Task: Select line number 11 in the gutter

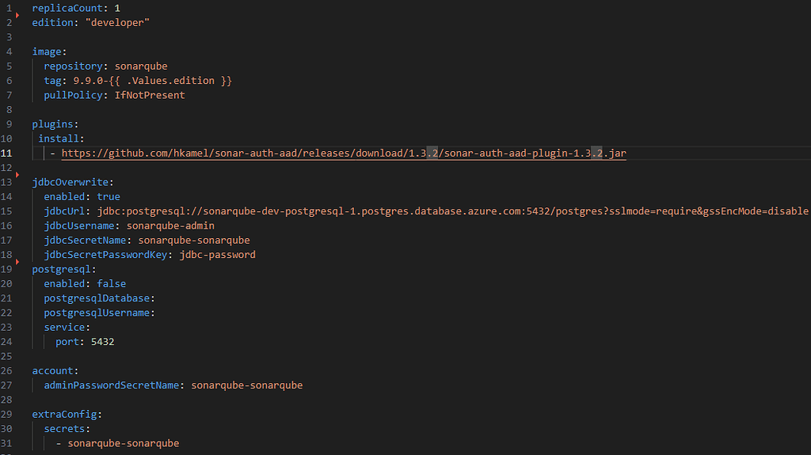Action: [x=6, y=153]
